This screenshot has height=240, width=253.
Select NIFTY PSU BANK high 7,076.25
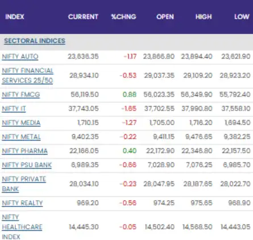[199, 165]
